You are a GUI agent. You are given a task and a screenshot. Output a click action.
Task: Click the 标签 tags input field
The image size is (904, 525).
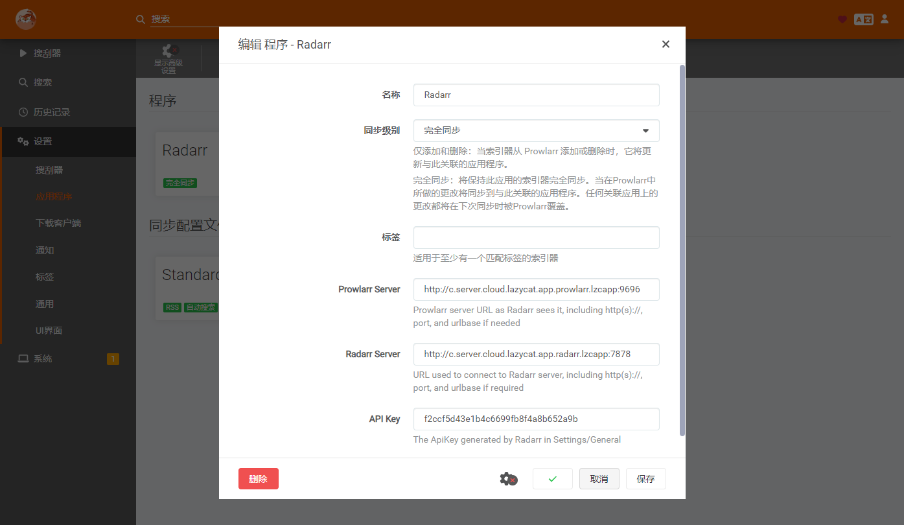(537, 237)
